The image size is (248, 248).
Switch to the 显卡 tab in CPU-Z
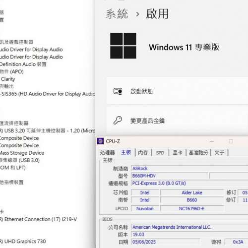pyautogui.click(x=178, y=152)
